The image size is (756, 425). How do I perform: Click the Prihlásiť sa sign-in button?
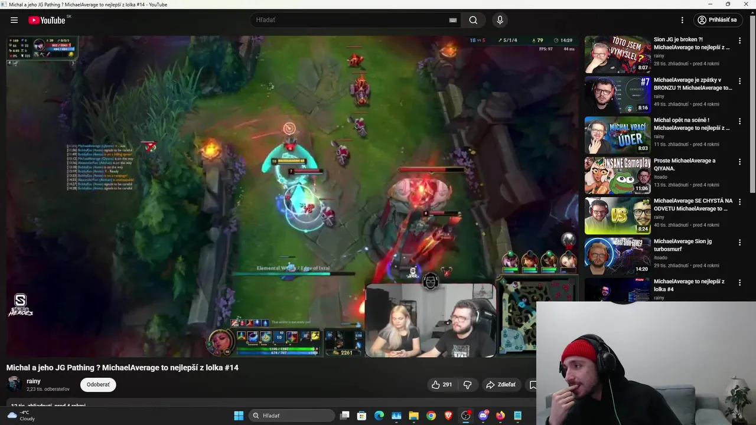(718, 20)
